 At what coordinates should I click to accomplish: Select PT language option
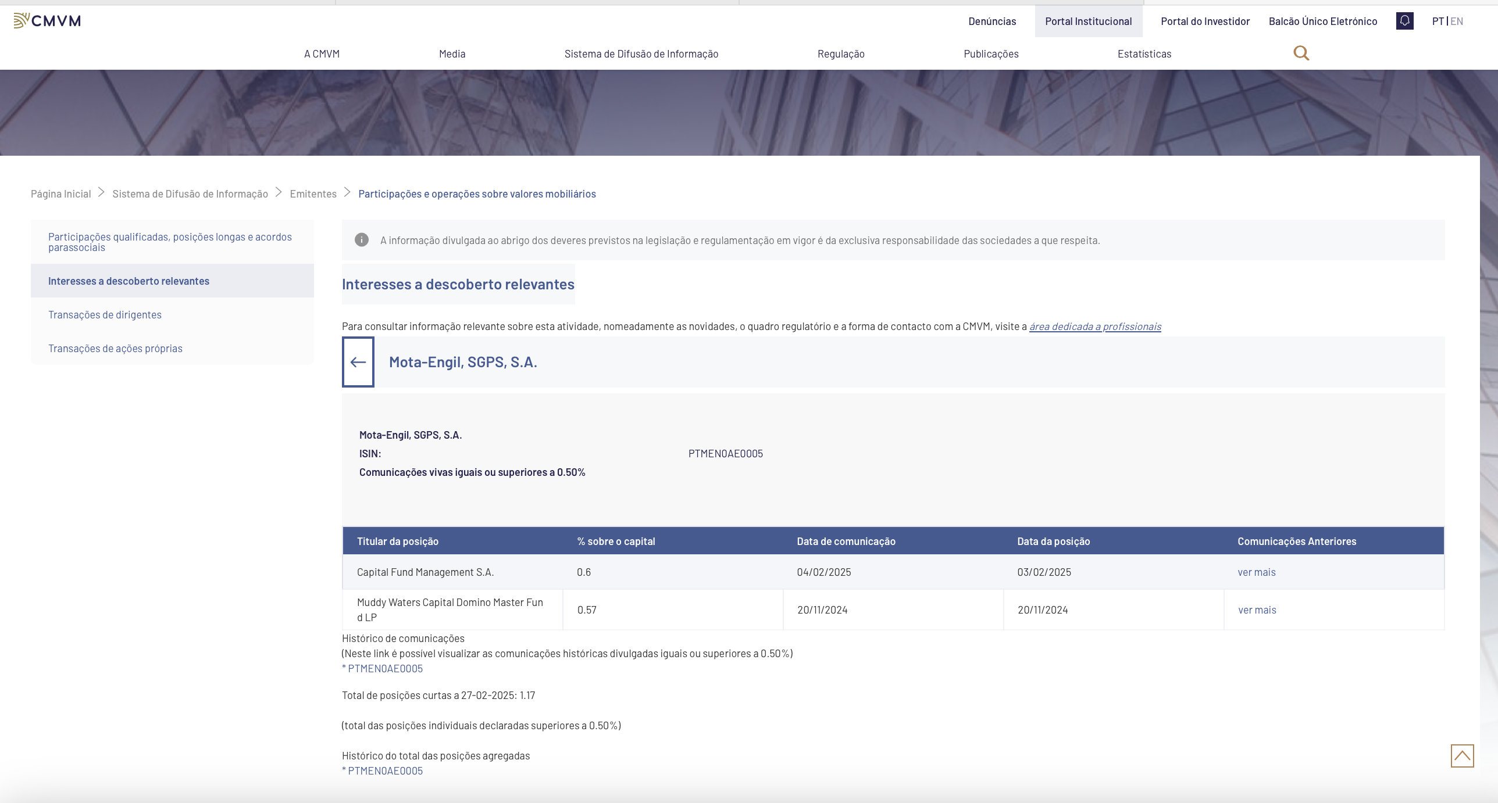pyautogui.click(x=1438, y=21)
